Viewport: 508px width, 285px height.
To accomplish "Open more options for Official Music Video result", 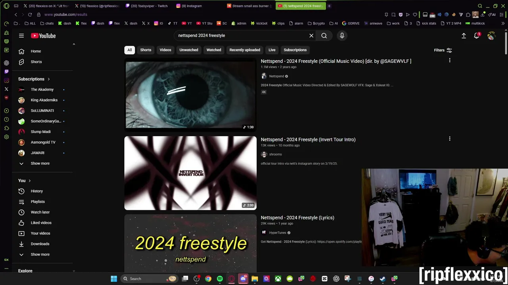I will tap(450, 61).
